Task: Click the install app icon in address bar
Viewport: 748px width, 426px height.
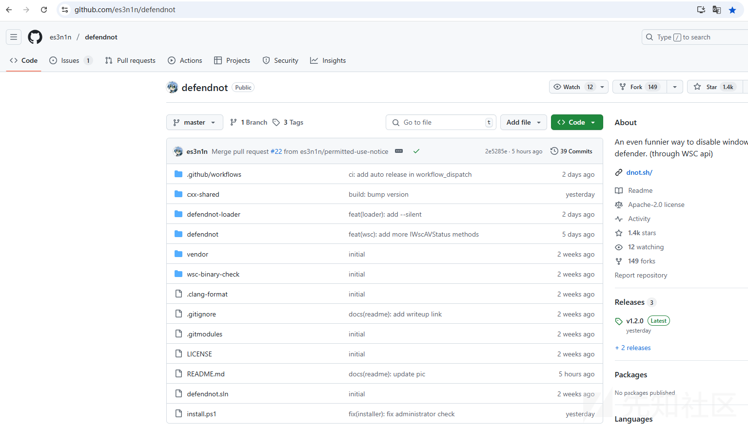Action: pyautogui.click(x=701, y=10)
